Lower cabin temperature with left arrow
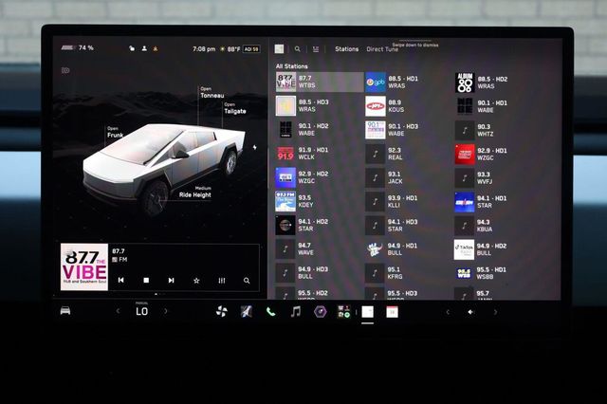Viewport: 607px width, 404px height. tap(118, 311)
